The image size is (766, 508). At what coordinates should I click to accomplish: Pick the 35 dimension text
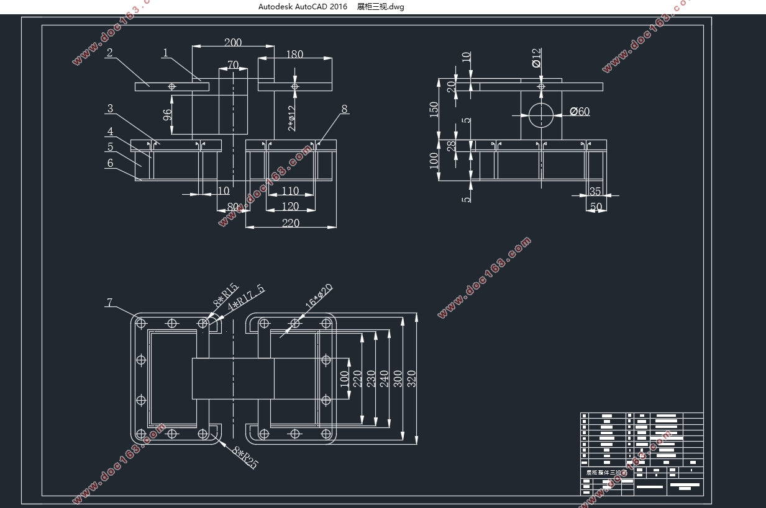click(x=595, y=192)
